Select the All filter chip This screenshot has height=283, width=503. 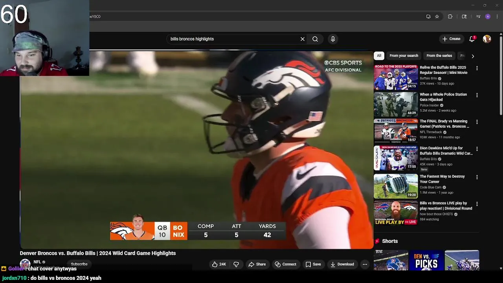[x=379, y=56]
